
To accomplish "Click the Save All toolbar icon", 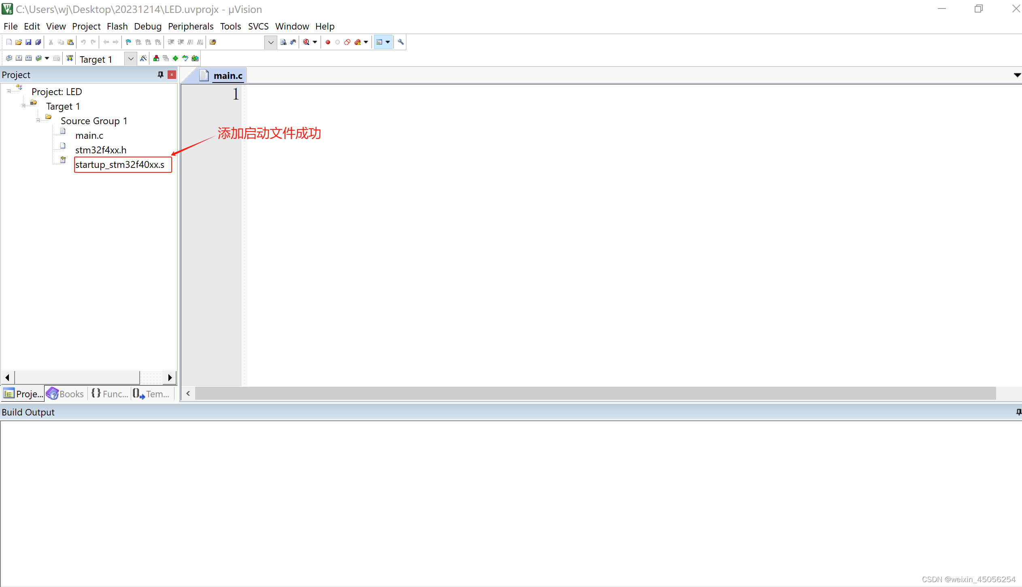I will point(38,42).
